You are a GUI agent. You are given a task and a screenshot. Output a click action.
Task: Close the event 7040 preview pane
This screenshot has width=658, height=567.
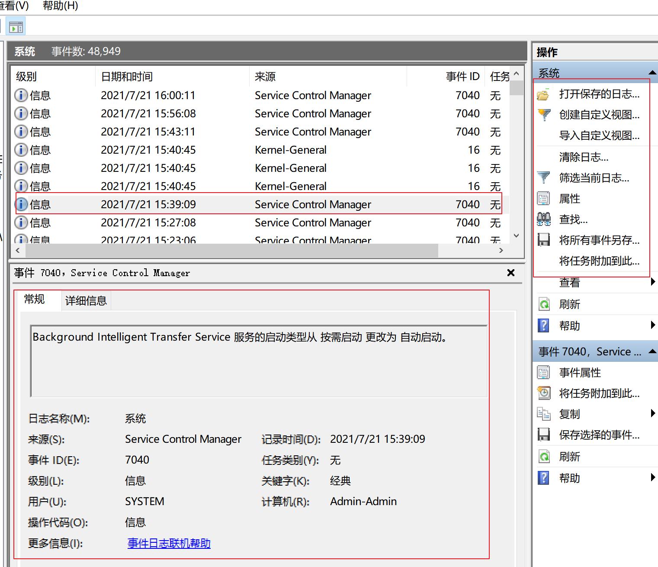pos(511,273)
